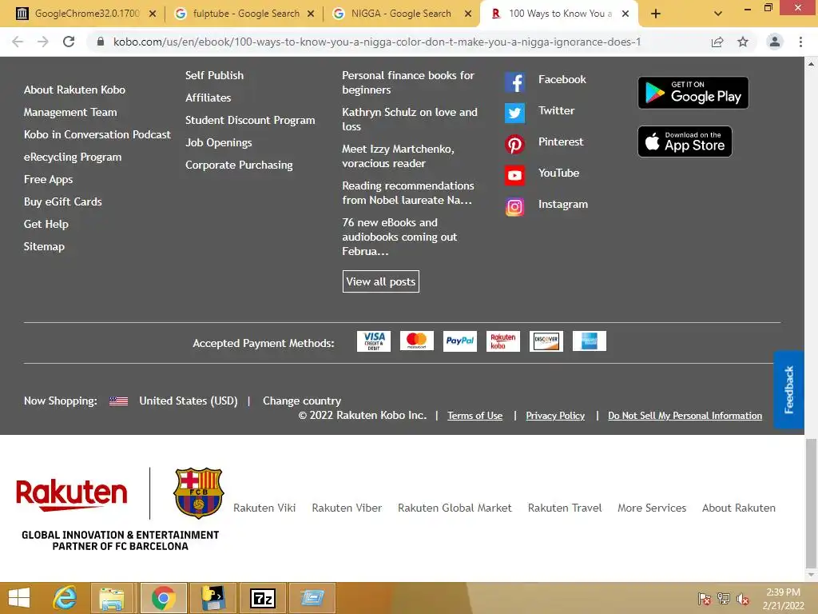The image size is (818, 614).
Task: Open Chrome's three-dot menu
Action: click(x=800, y=42)
